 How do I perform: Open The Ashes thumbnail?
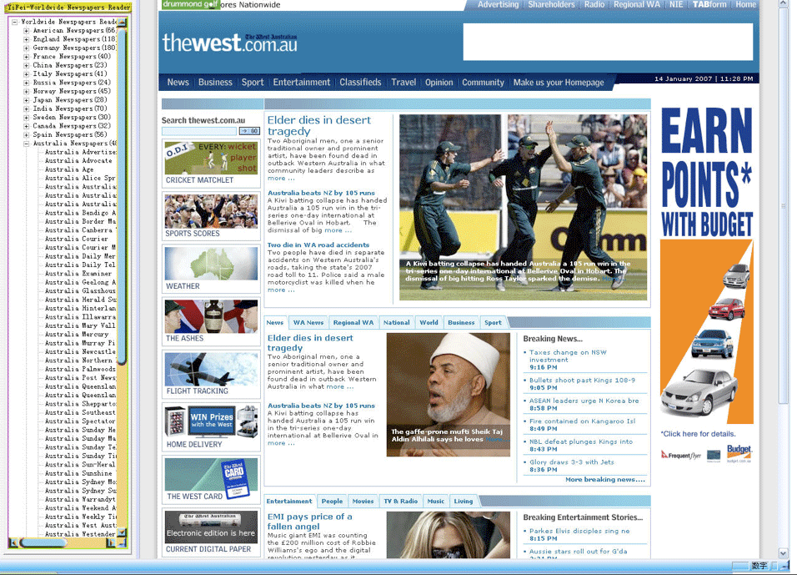211,316
